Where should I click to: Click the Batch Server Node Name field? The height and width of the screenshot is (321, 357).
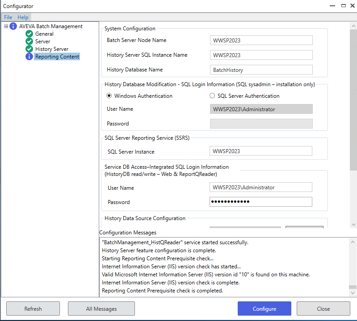[261, 40]
